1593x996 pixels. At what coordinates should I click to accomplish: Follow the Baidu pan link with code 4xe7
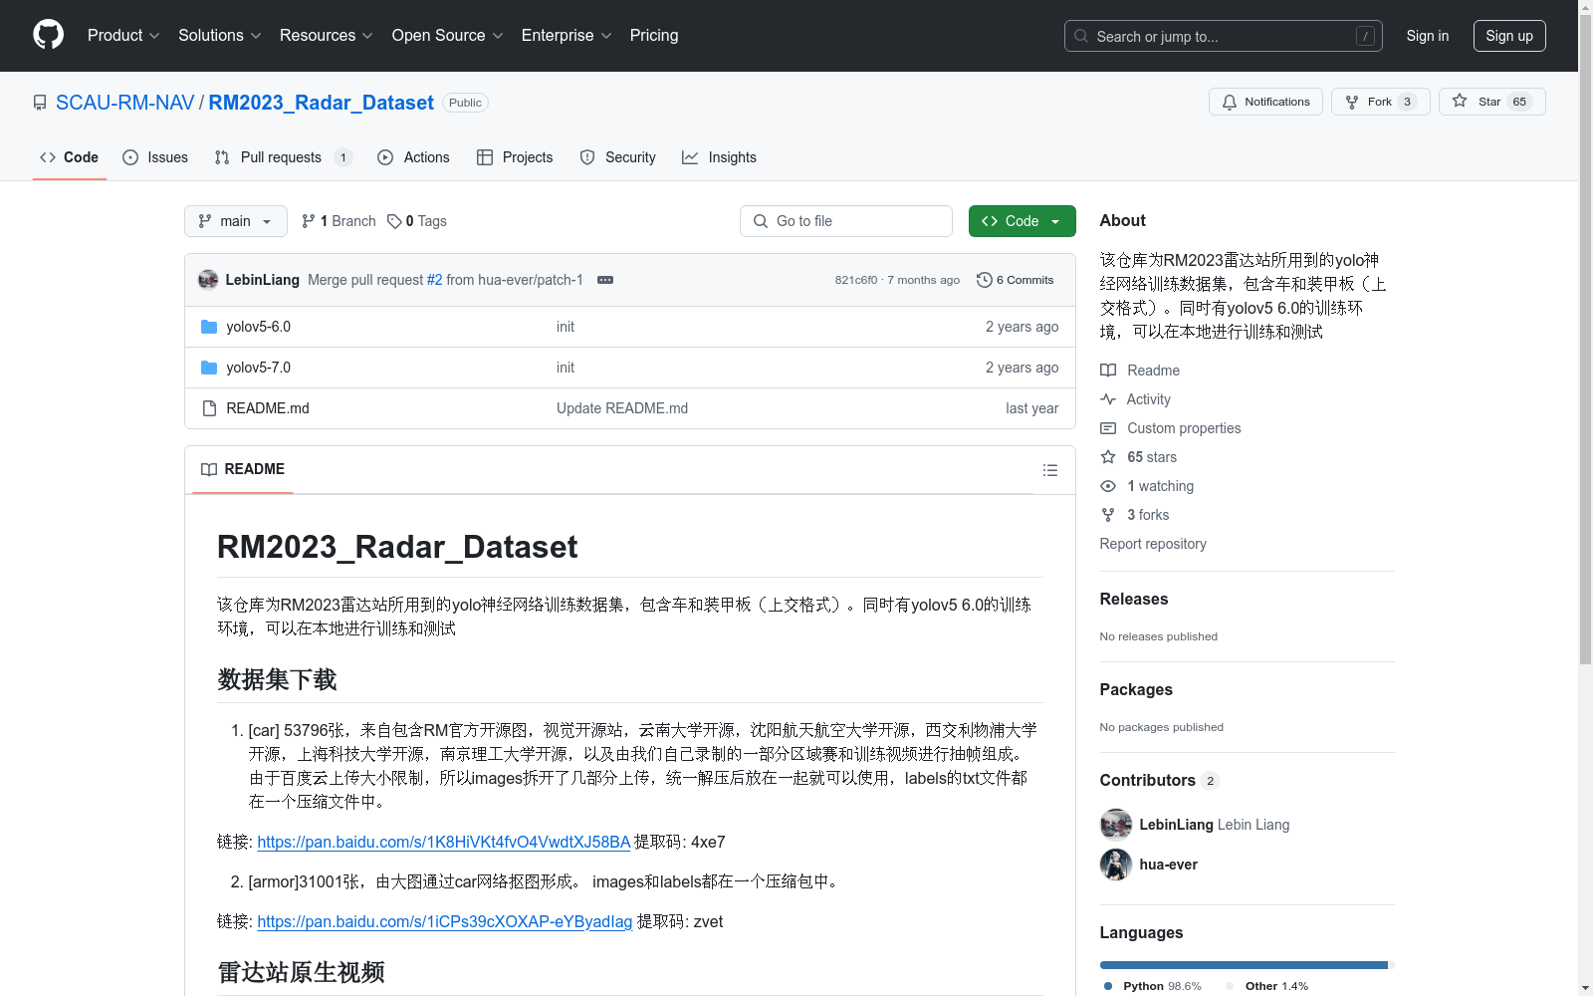tap(443, 842)
